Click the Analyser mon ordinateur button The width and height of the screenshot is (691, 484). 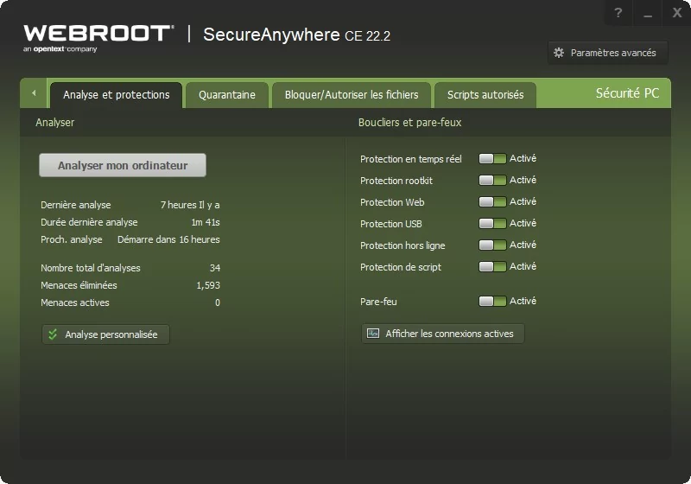pos(123,165)
